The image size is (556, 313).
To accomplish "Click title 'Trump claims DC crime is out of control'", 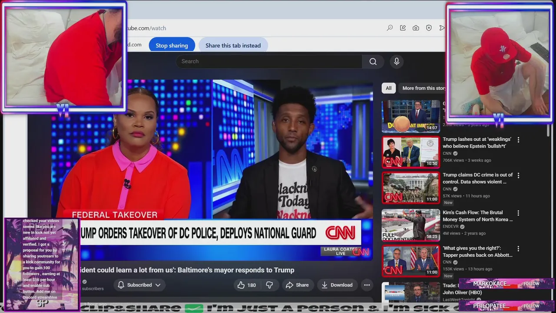I will [x=478, y=178].
